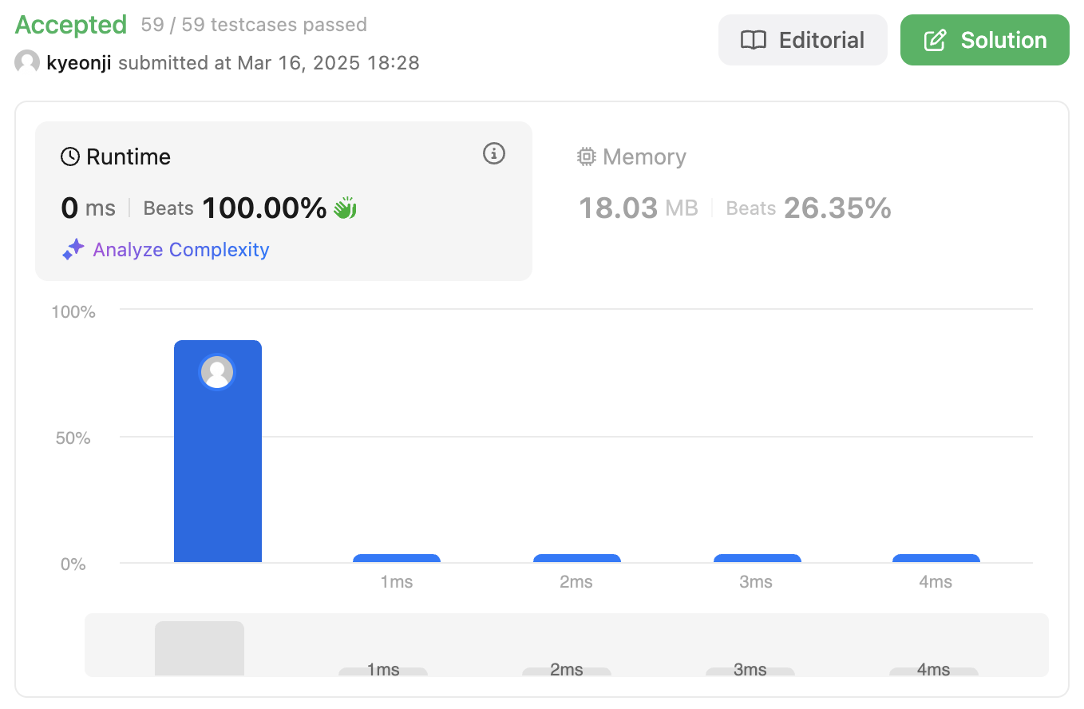Click the avatar marker on tallest bar

[x=217, y=372]
